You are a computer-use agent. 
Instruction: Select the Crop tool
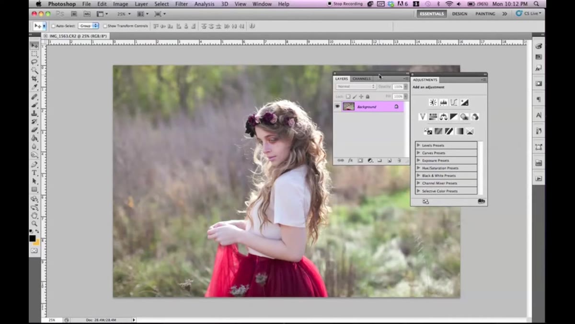34,79
